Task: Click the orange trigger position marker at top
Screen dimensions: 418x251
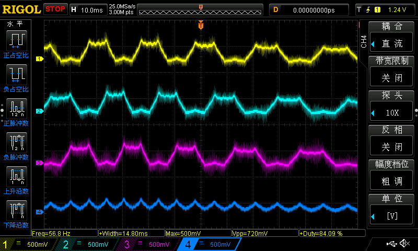Action: (x=201, y=25)
